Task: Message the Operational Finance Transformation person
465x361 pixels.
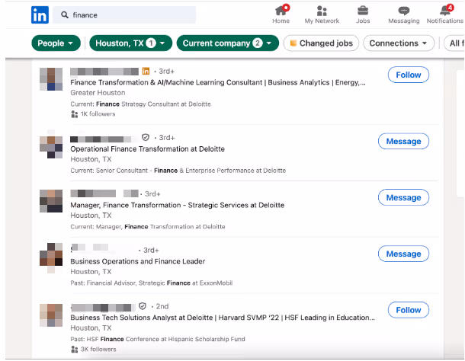Action: click(403, 142)
